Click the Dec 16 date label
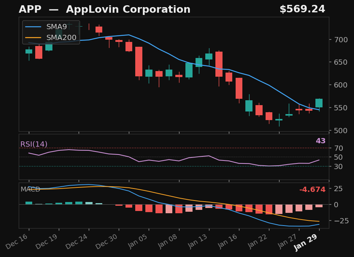The width and height of the screenshot is (354, 257). (x=17, y=241)
